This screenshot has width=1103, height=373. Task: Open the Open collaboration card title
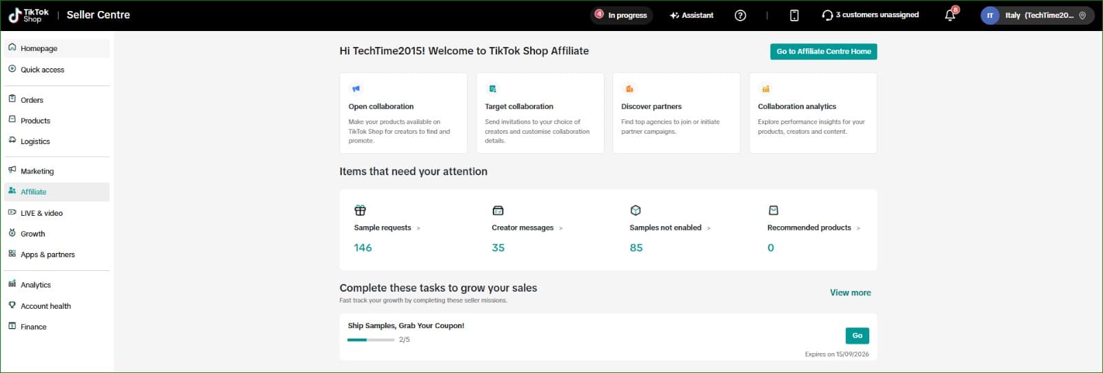(x=381, y=107)
